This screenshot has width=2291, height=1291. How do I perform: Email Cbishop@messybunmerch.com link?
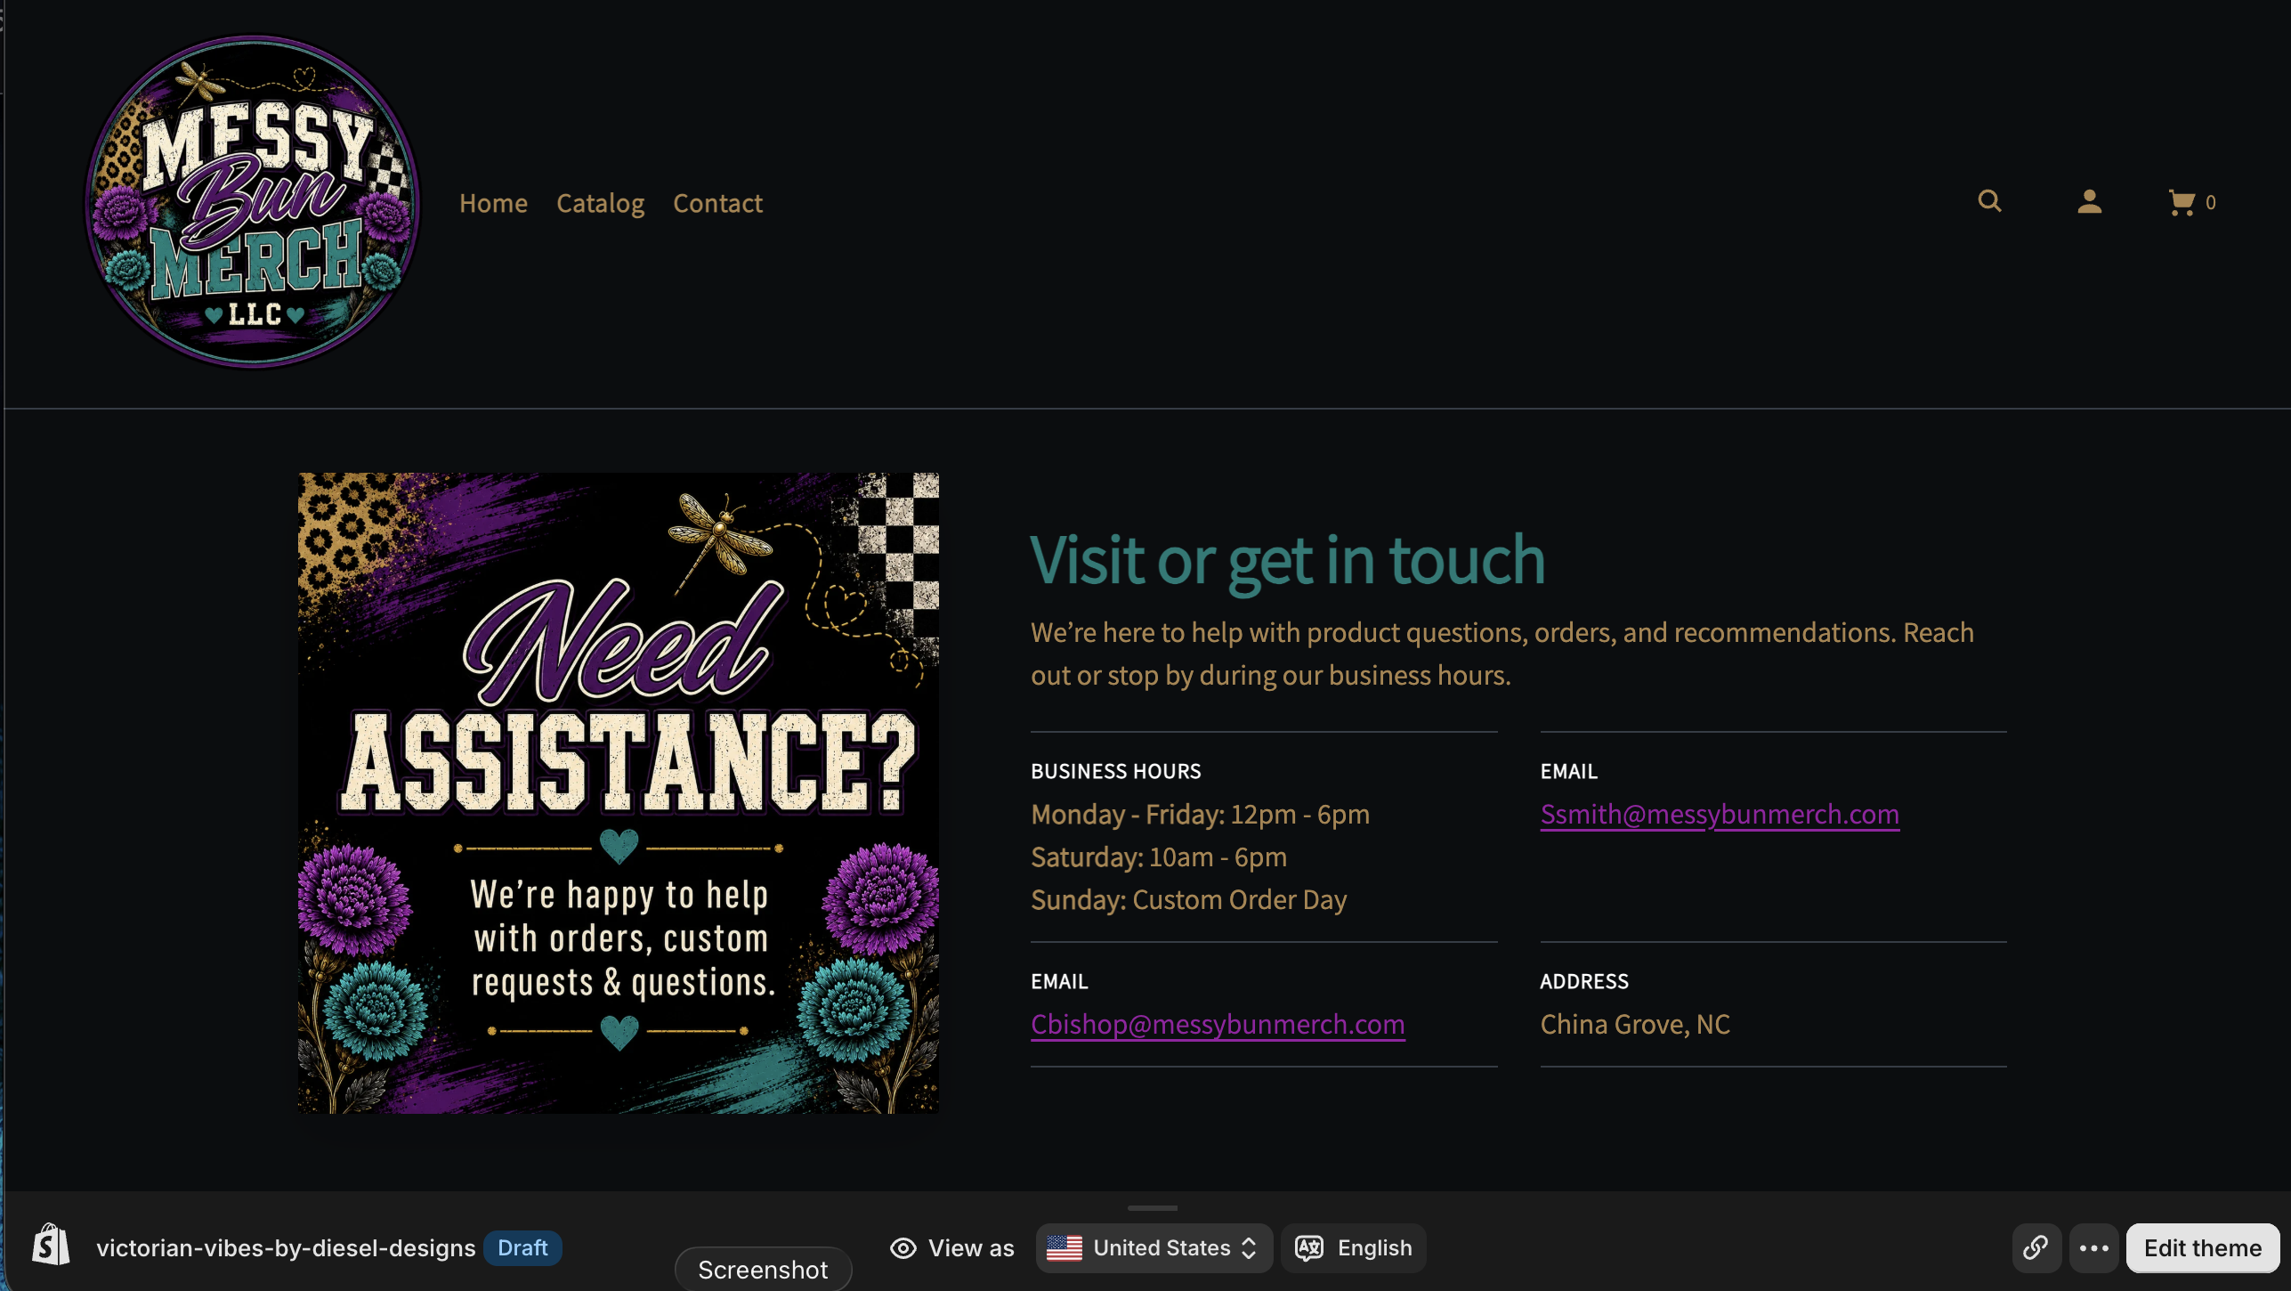(1218, 1024)
